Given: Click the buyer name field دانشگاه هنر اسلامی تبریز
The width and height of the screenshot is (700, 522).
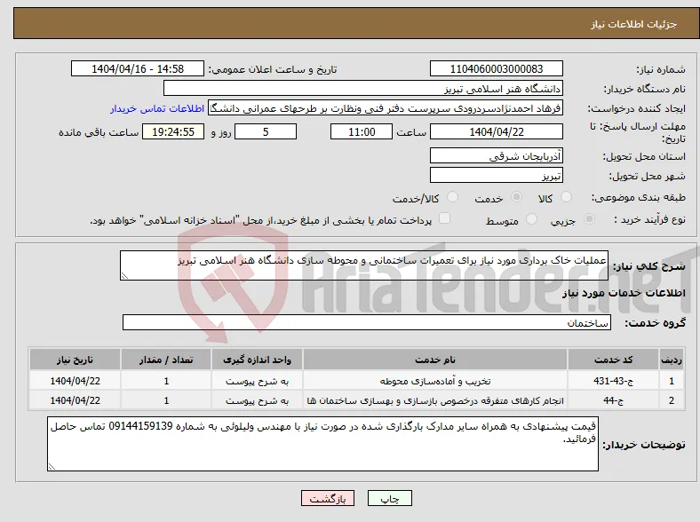Looking at the screenshot, I should pyautogui.click(x=363, y=89).
